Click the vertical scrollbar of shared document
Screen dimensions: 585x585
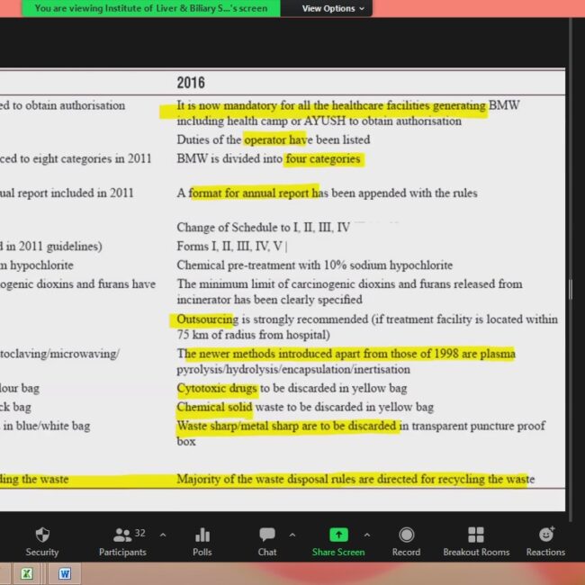[x=569, y=288]
